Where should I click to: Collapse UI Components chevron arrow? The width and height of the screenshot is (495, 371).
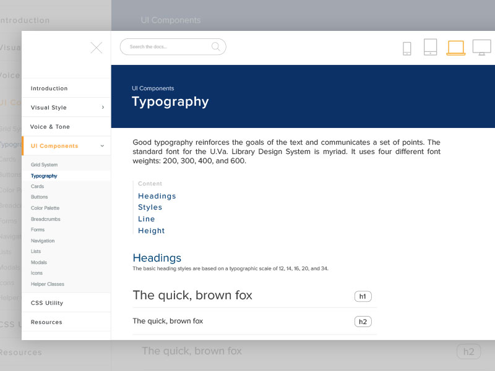102,146
